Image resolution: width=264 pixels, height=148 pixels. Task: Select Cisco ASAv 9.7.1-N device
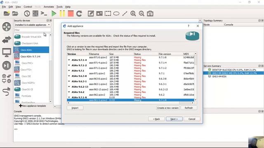[x=31, y=56]
